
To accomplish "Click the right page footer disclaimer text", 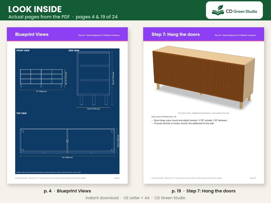I will tap(187, 178).
